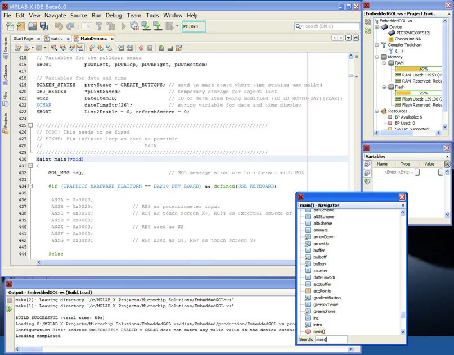Viewport: 454px width, 355px height.
Task: Click the Find Selection magnifier icon
Action: pyautogui.click(x=54, y=48)
